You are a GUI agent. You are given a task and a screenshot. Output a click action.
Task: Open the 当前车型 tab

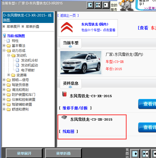tap(71, 44)
